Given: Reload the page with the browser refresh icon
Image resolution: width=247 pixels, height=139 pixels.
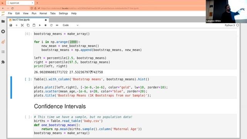Looking at the screenshot, I should [12, 8].
